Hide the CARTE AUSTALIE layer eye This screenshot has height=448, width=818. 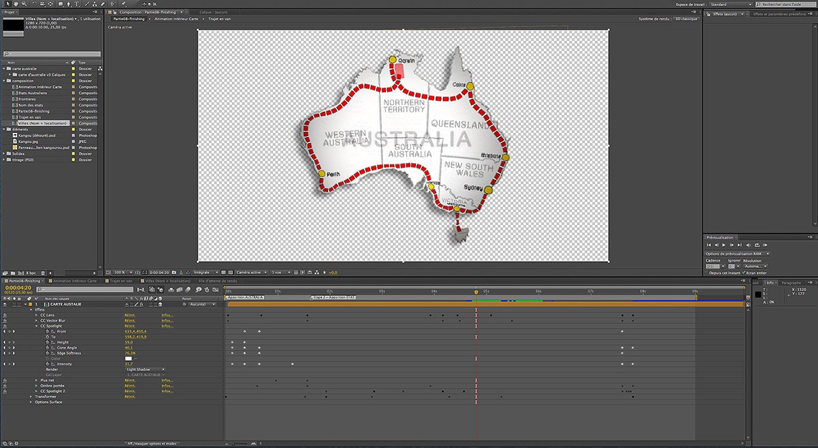[5, 304]
